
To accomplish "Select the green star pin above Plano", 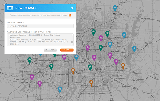I will [x=107, y=34].
